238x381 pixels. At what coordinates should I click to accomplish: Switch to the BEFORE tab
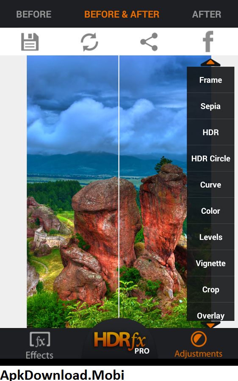(x=34, y=14)
